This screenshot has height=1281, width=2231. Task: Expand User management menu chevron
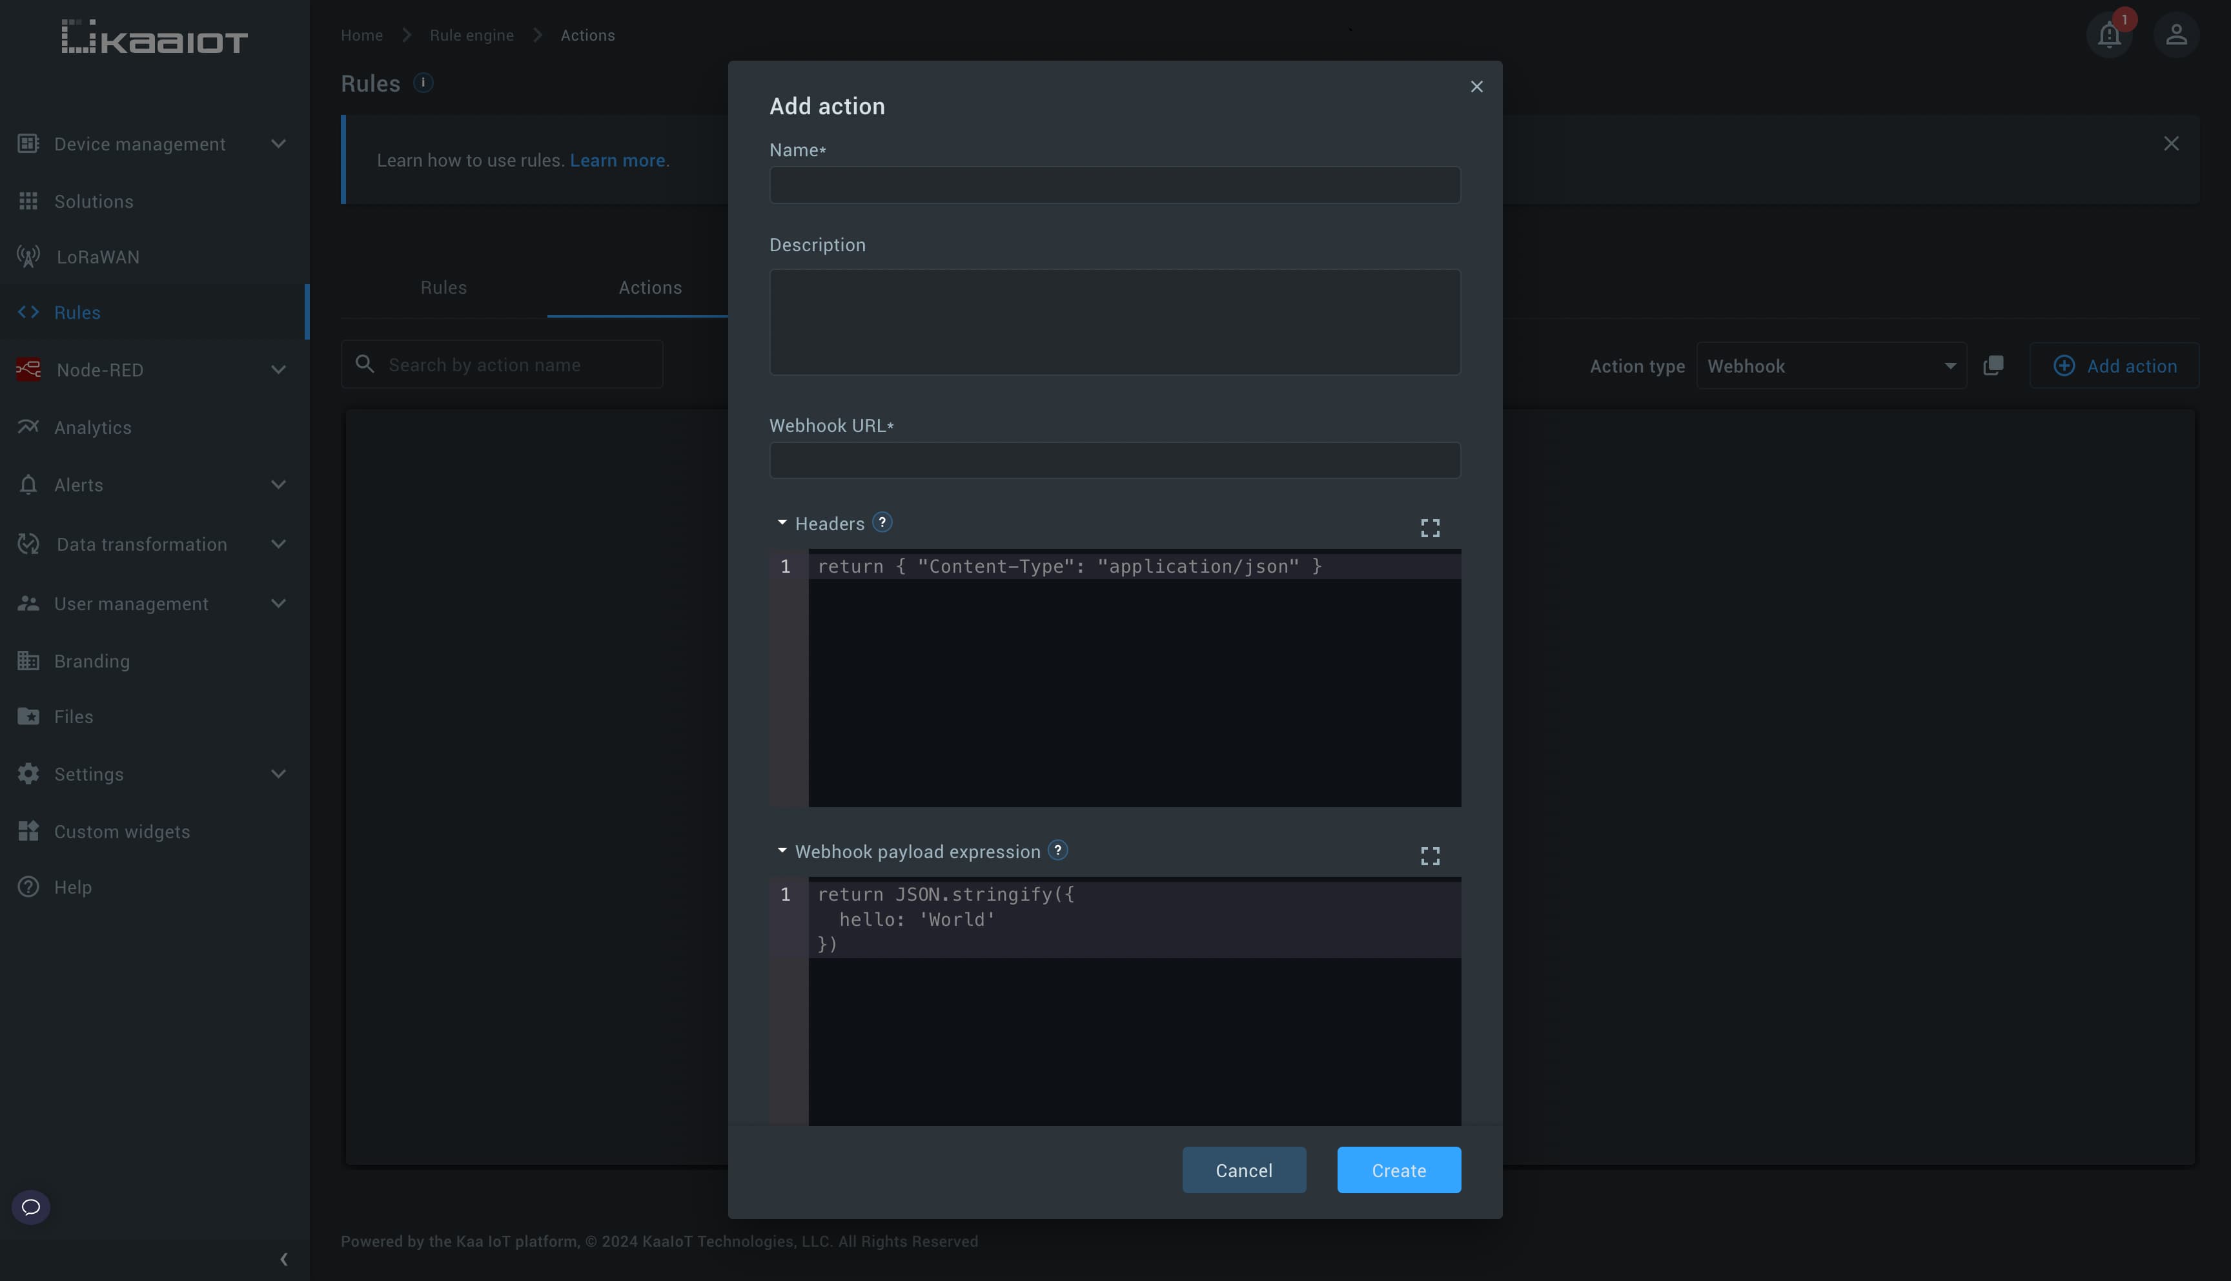point(279,604)
